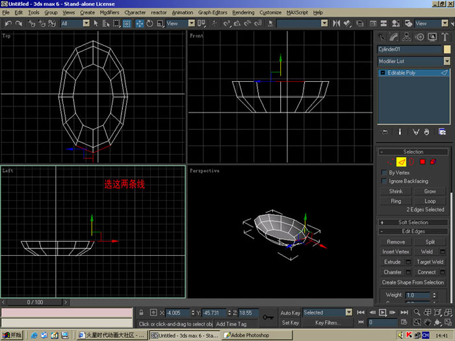
Task: Open Extrude settings box
Action: click(408, 262)
